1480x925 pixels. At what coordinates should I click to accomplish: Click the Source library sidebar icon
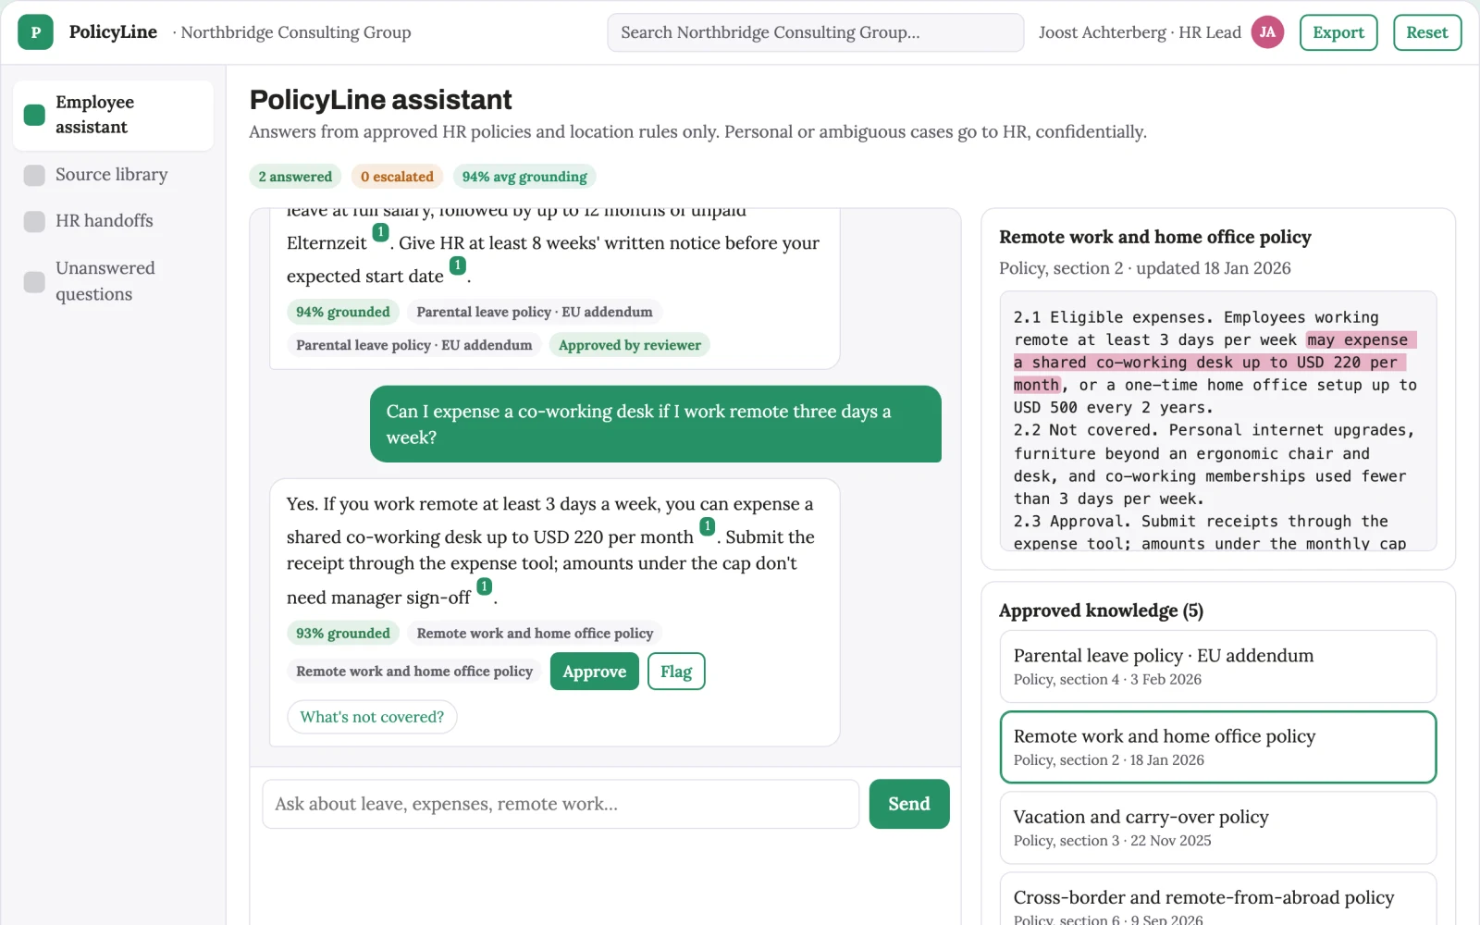[34, 175]
